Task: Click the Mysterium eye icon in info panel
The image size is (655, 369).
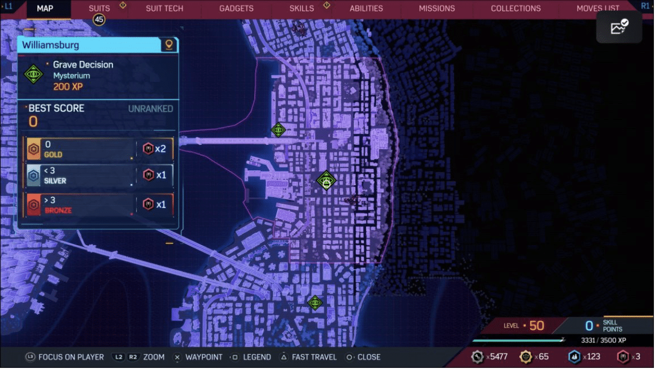Action: click(x=34, y=73)
